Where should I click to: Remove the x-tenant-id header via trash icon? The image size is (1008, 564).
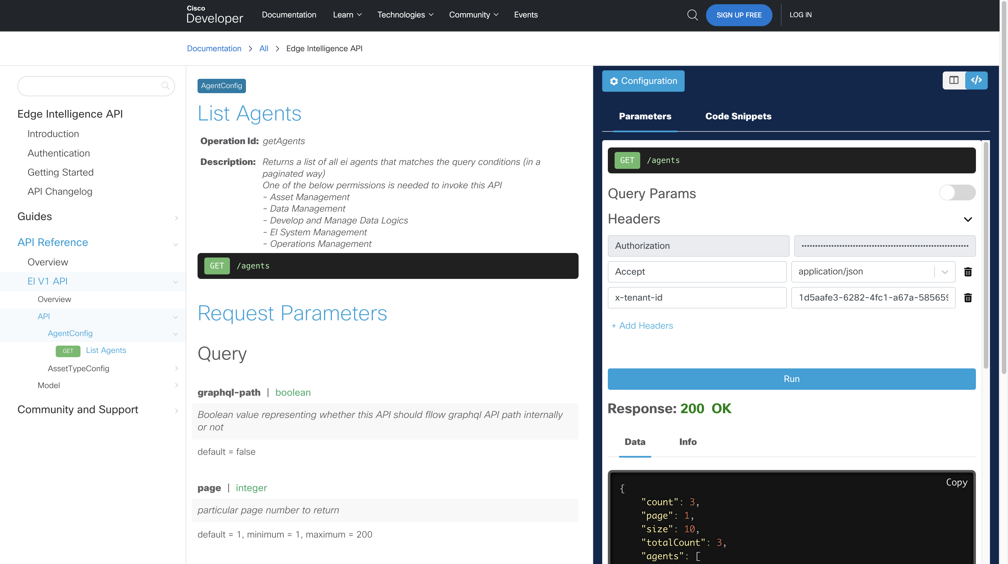click(x=968, y=298)
